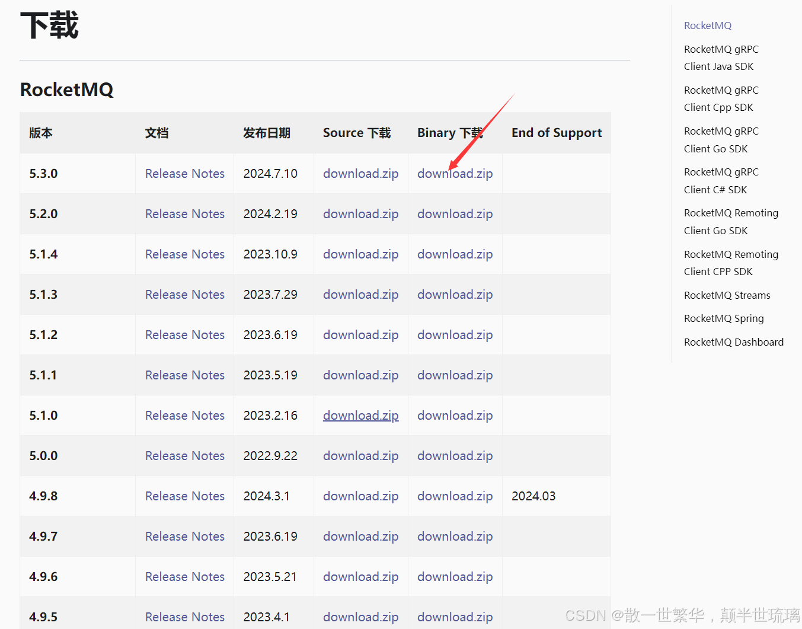Download source zip for version 5.1.1
Image resolution: width=802 pixels, height=629 pixels.
(x=360, y=375)
